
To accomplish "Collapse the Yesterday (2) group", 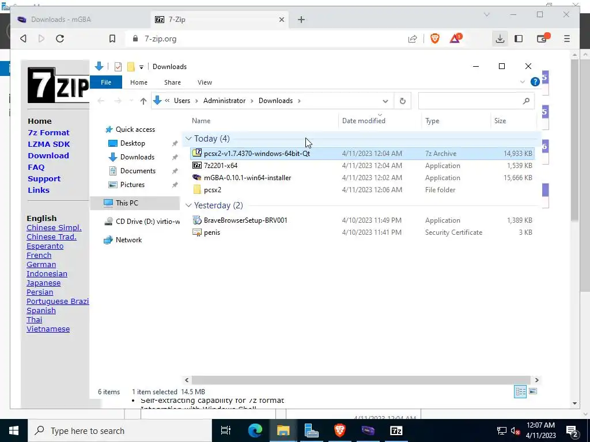I will [188, 205].
